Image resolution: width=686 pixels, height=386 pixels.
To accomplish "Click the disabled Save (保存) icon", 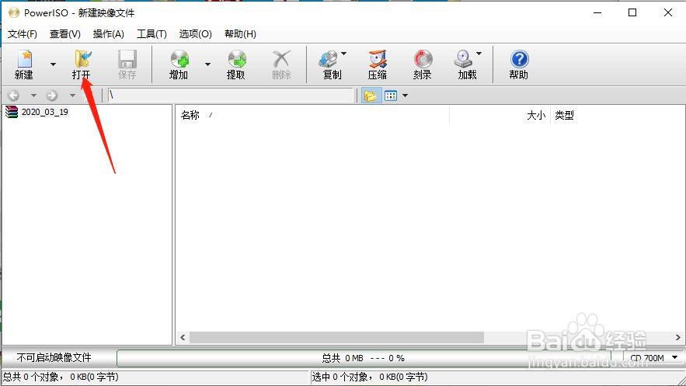I will 127,64.
